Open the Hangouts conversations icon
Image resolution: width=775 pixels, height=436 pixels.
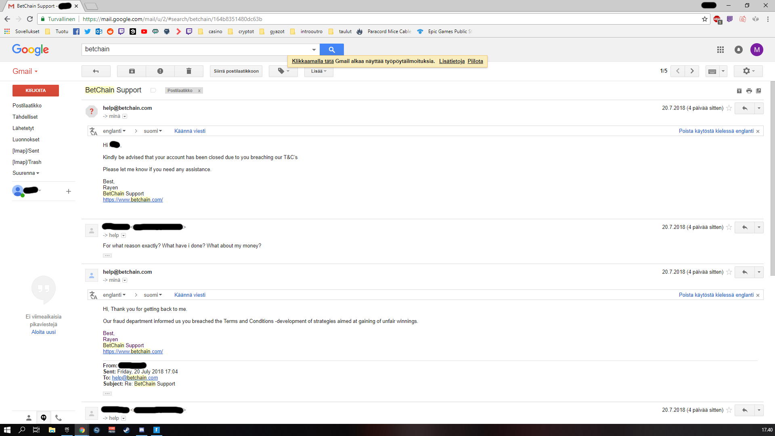(44, 418)
